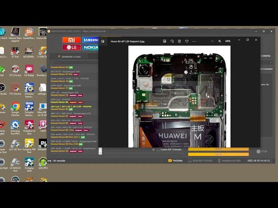Delete the Honor 8A test point image

click(x=179, y=41)
